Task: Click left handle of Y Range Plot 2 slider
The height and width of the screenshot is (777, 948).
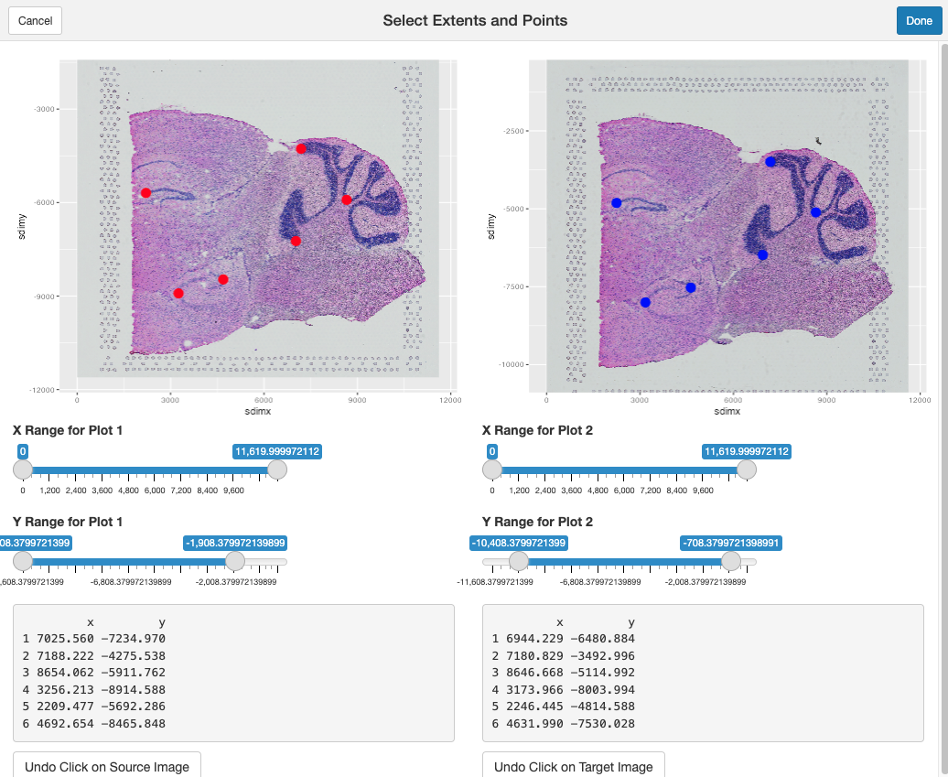Action: (519, 561)
